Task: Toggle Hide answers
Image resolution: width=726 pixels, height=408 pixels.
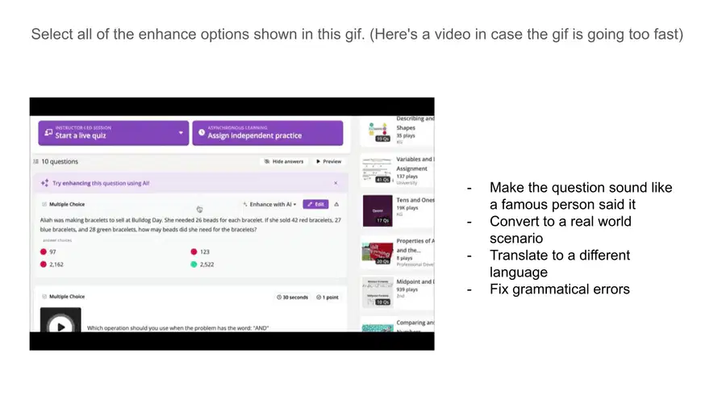Action: pos(284,161)
